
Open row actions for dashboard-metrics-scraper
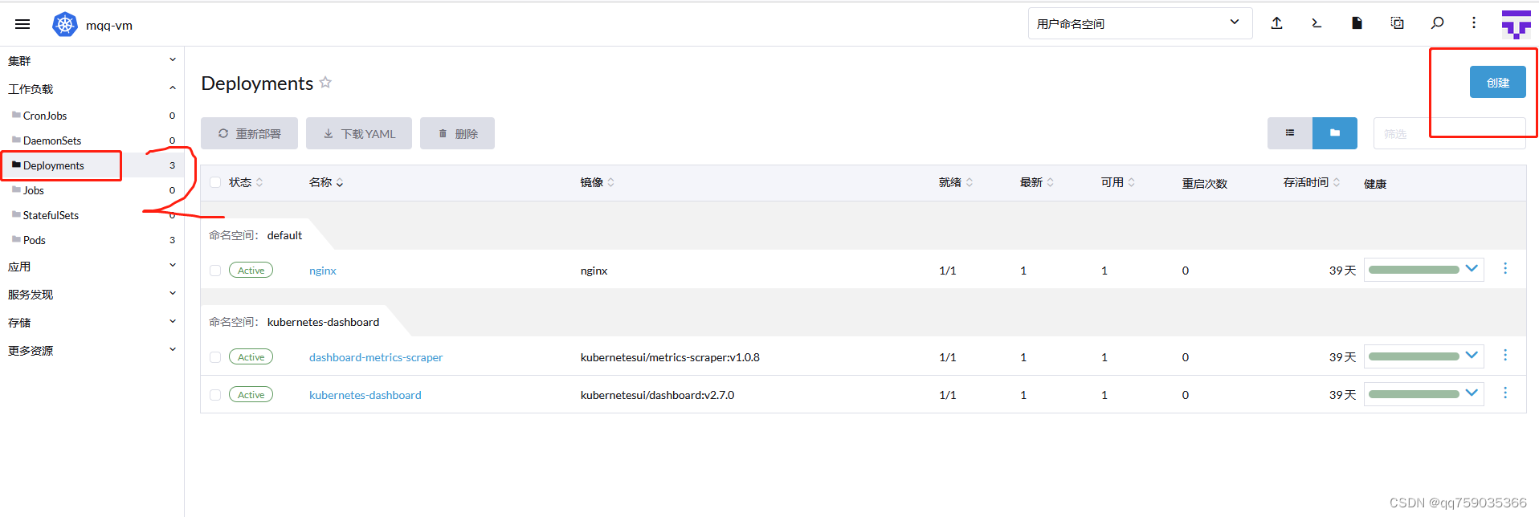click(1505, 356)
